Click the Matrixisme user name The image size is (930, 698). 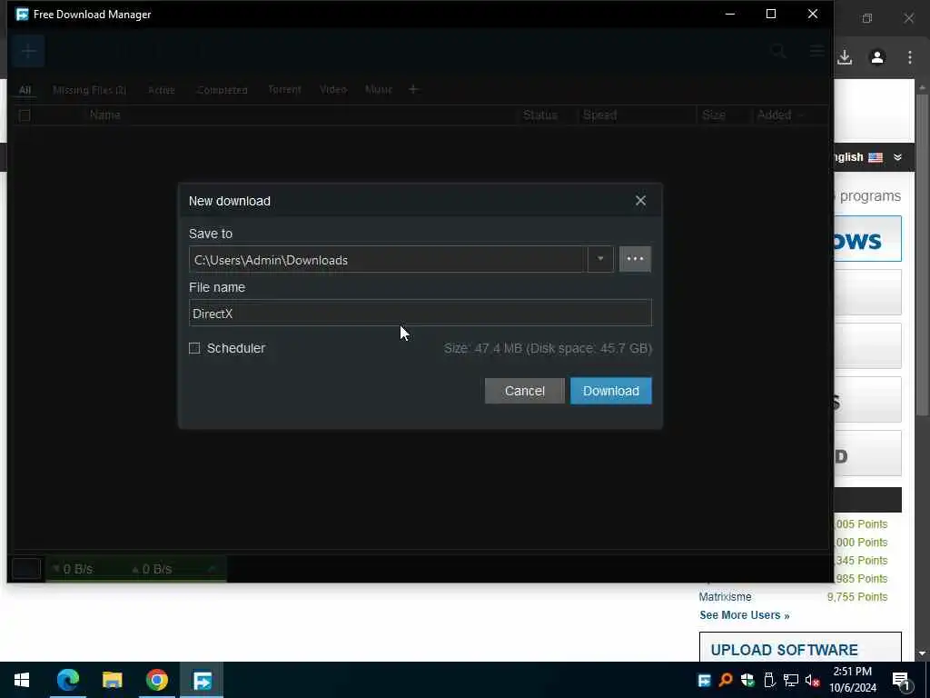coord(725,596)
